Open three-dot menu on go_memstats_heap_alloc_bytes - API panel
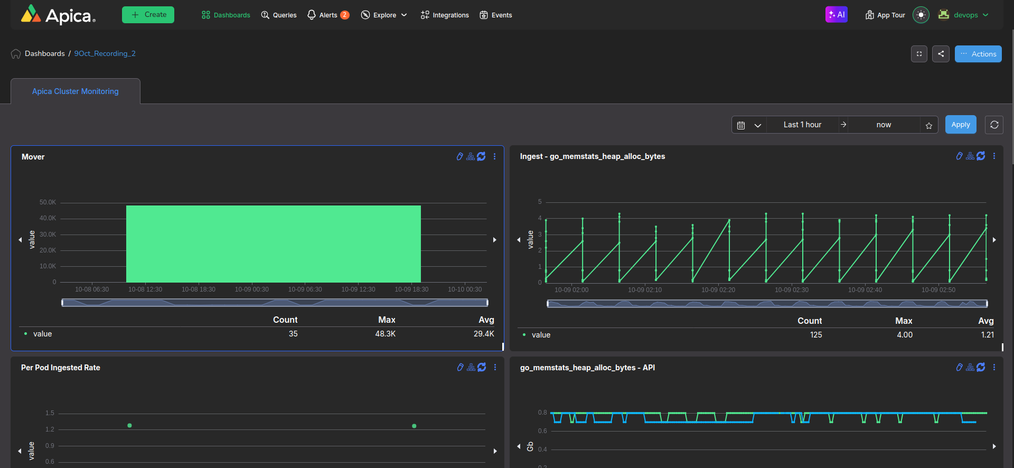Image resolution: width=1014 pixels, height=468 pixels. pos(994,367)
